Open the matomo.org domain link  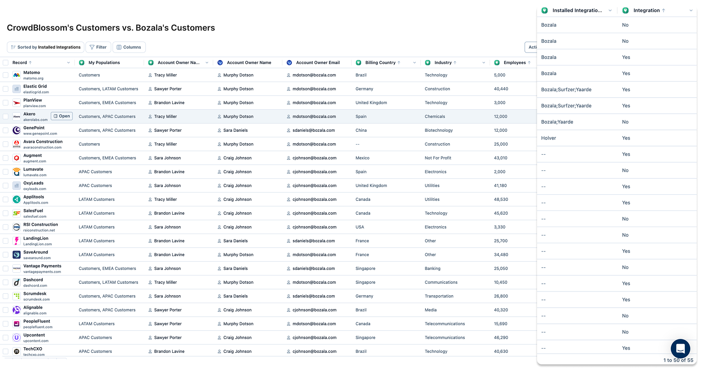point(33,78)
